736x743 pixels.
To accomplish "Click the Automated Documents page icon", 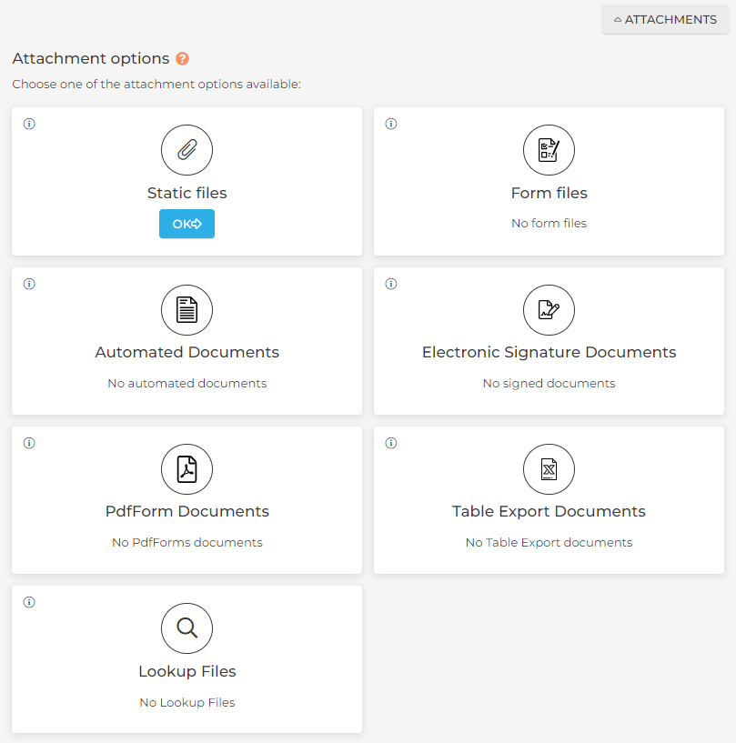I will [187, 310].
